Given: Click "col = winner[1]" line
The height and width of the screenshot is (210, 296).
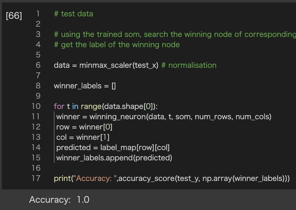Looking at the screenshot, I should click(83, 137).
